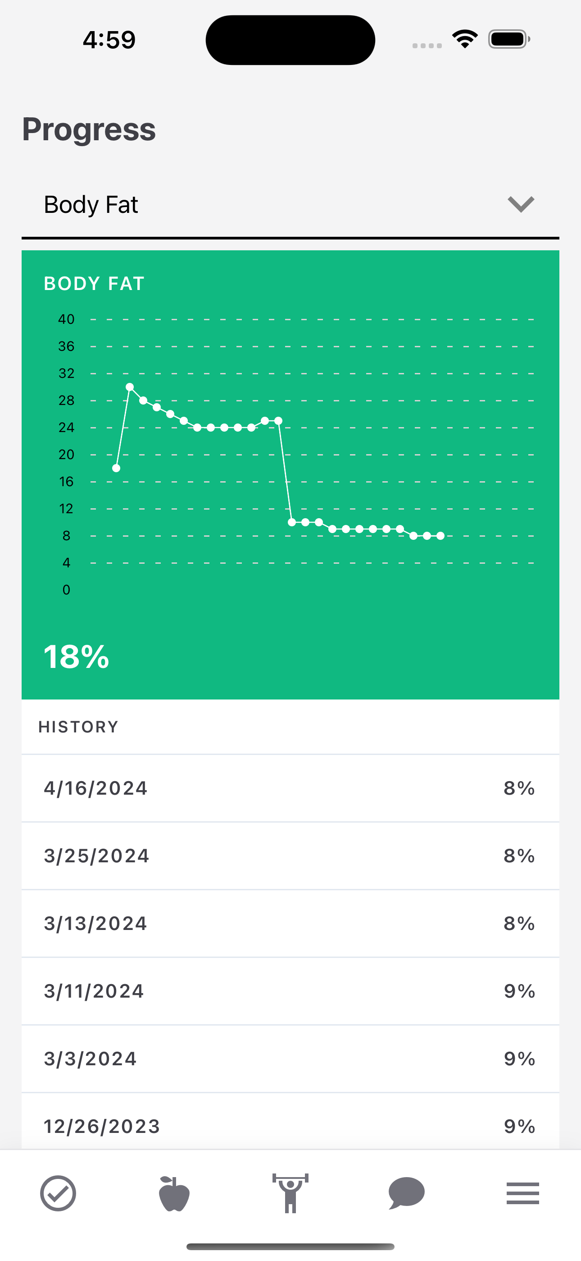
Task: Open the Body Fat metric selector
Action: tap(290, 205)
